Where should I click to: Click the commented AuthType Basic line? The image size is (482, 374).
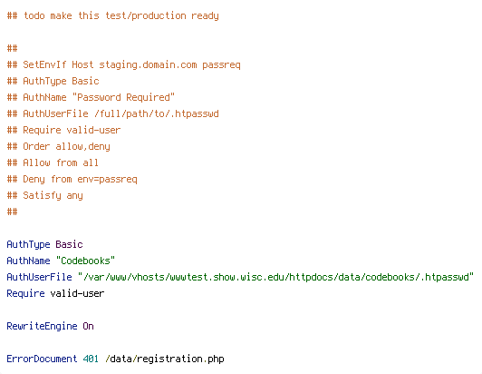click(53, 82)
